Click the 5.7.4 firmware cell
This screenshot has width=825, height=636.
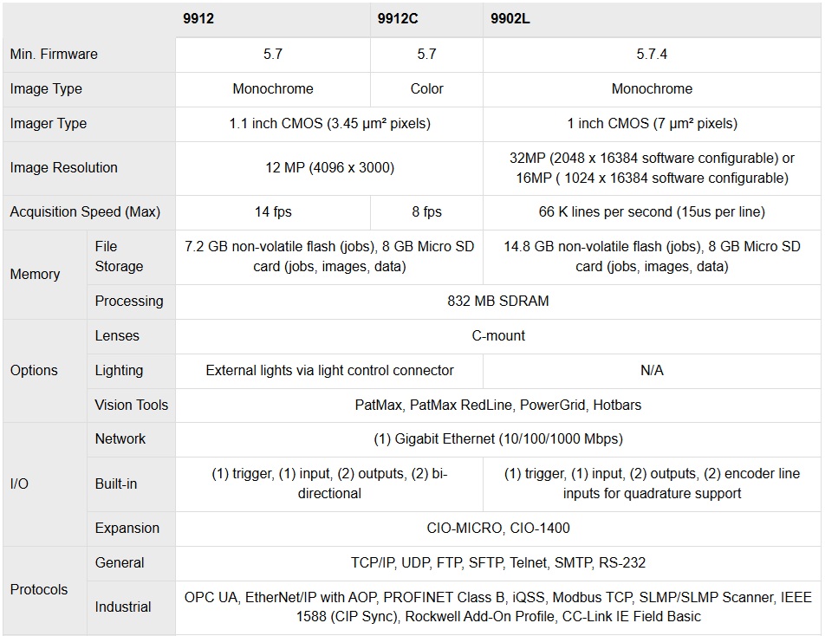pos(652,54)
